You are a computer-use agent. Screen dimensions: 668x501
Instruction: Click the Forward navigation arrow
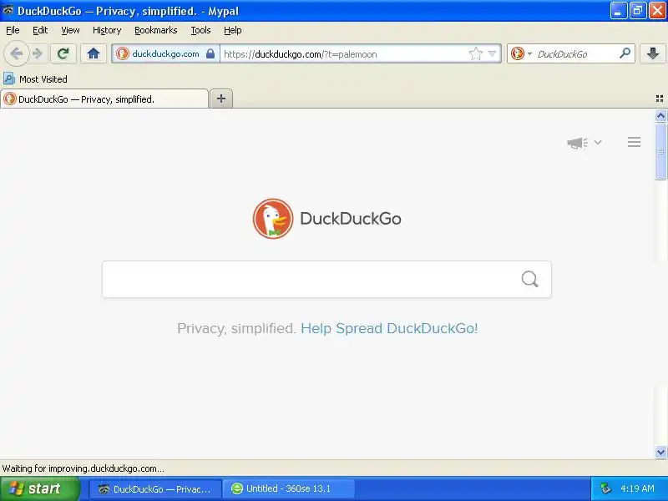click(x=38, y=53)
